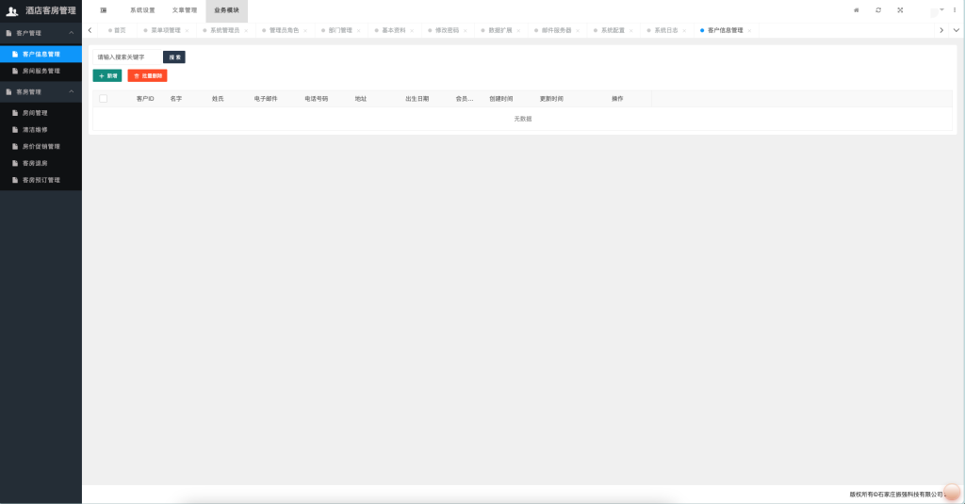Click the sidebar collapse icon in header
The width and height of the screenshot is (965, 504).
(104, 10)
